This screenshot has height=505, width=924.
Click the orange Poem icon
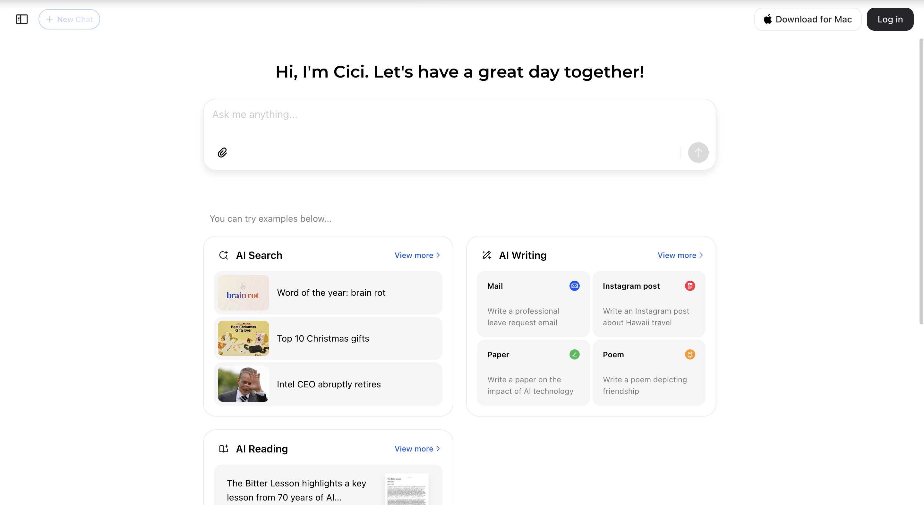click(689, 354)
